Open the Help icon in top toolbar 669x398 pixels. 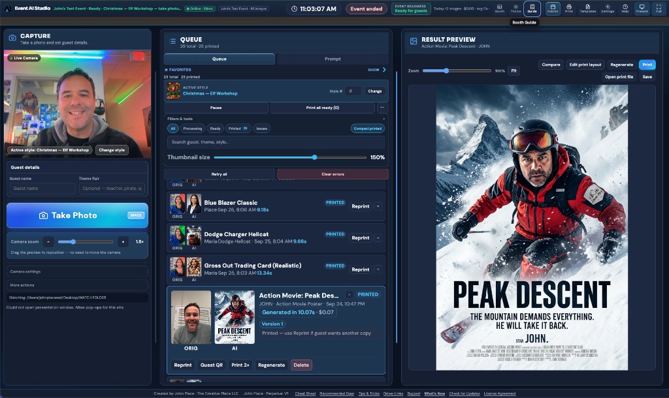coord(625,8)
